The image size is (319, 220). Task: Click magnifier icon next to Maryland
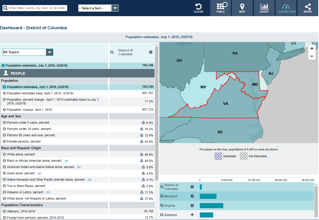pos(162,196)
